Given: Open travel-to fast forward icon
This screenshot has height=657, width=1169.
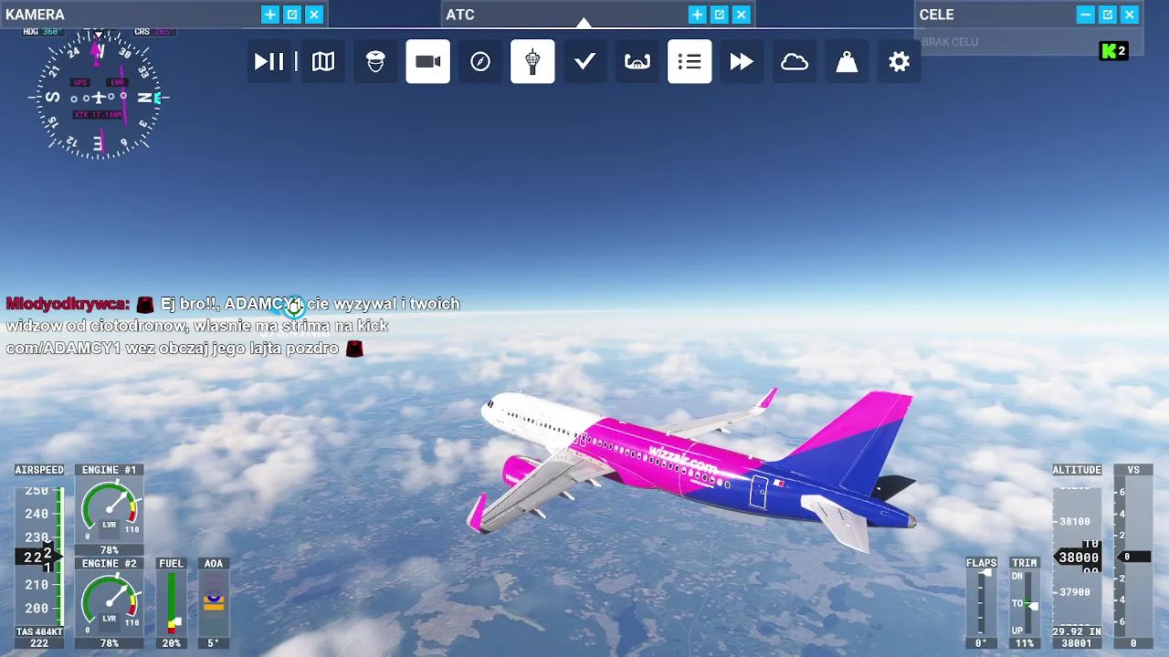Looking at the screenshot, I should (742, 61).
